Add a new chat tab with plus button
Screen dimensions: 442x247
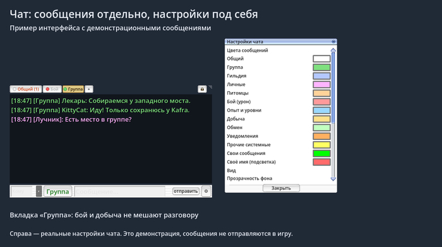89,89
